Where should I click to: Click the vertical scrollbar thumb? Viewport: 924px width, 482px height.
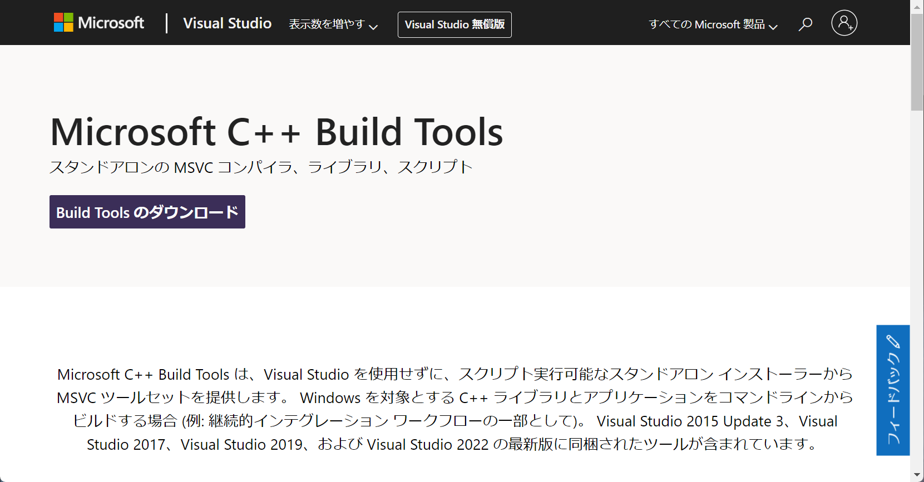point(917,62)
